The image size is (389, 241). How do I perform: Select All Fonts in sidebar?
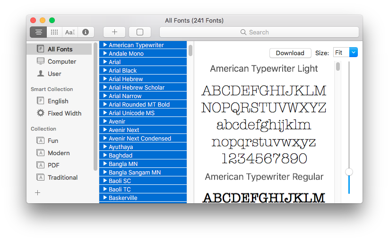pyautogui.click(x=59, y=49)
